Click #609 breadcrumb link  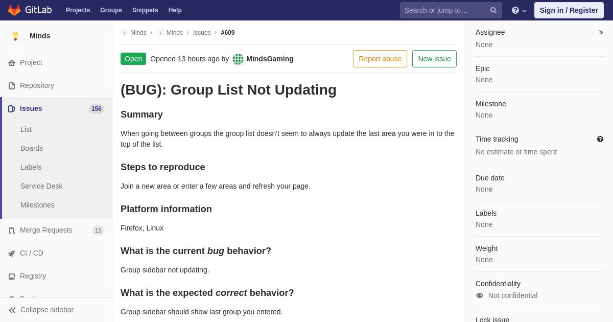coord(228,33)
